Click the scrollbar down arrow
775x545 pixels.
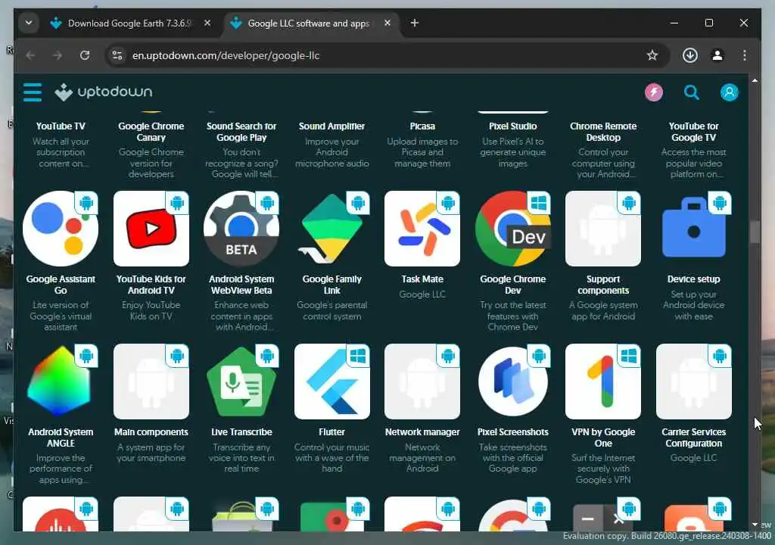click(x=755, y=524)
